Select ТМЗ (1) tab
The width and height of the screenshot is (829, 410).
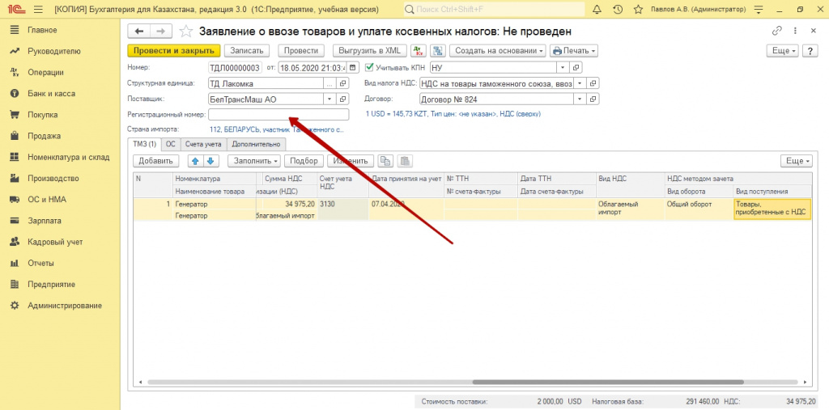[144, 144]
